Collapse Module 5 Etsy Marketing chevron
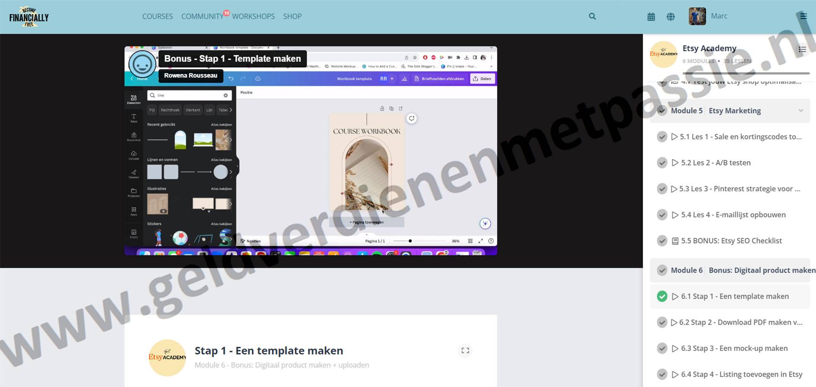This screenshot has height=387, width=816. click(801, 111)
